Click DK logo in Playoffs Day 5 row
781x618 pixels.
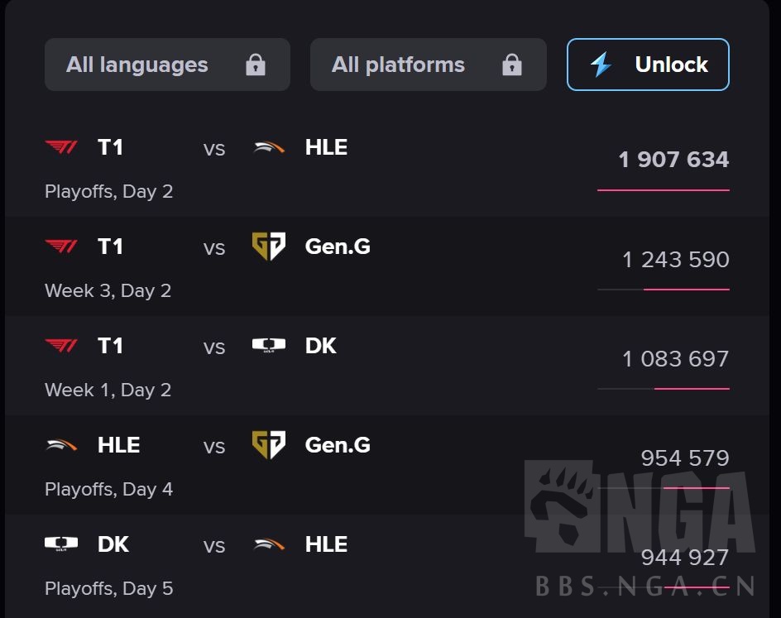coord(61,544)
